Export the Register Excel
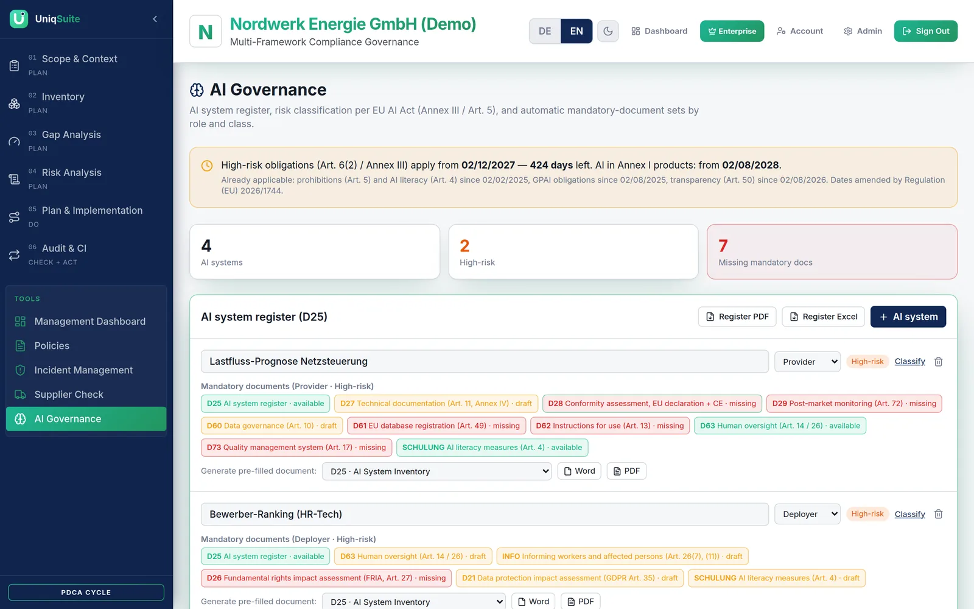 (824, 317)
